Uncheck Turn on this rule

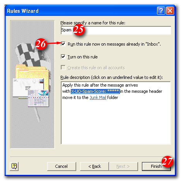pos(63,57)
